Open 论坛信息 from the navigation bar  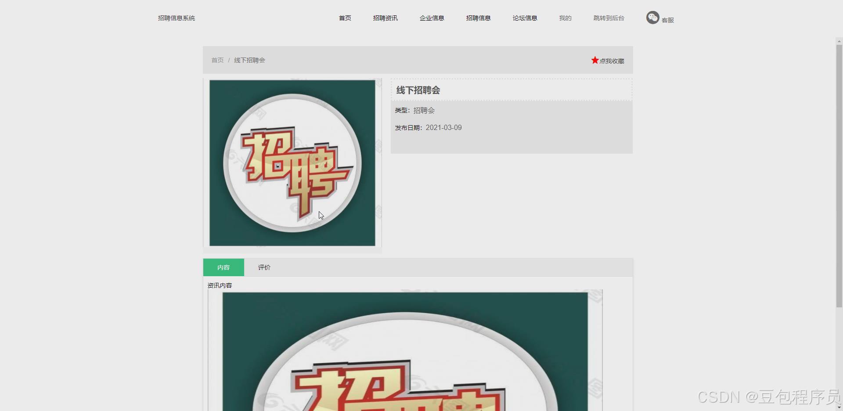point(525,18)
